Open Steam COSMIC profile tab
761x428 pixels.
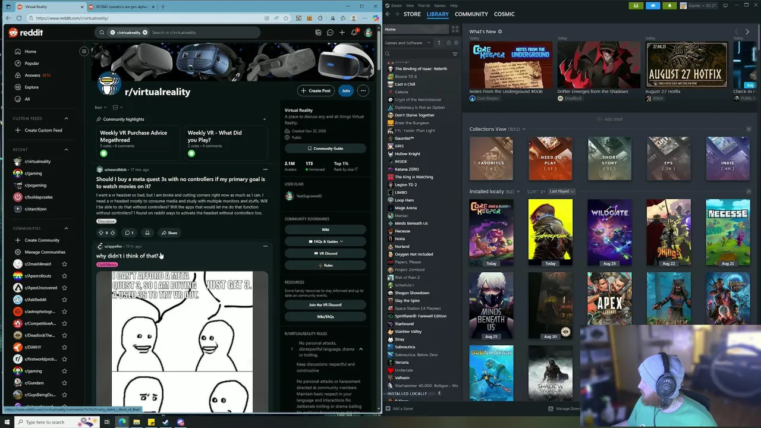pos(504,14)
